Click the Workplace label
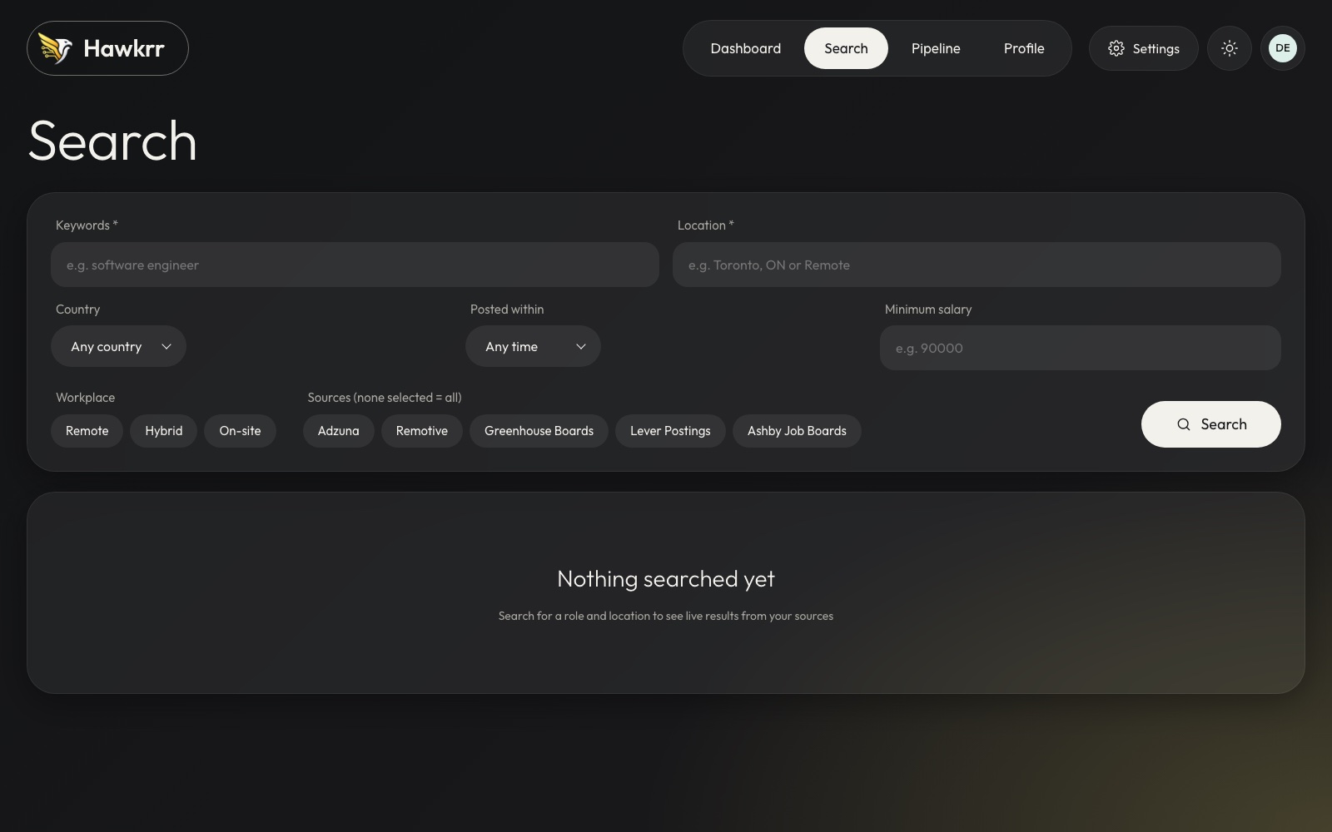The image size is (1332, 832). (85, 398)
